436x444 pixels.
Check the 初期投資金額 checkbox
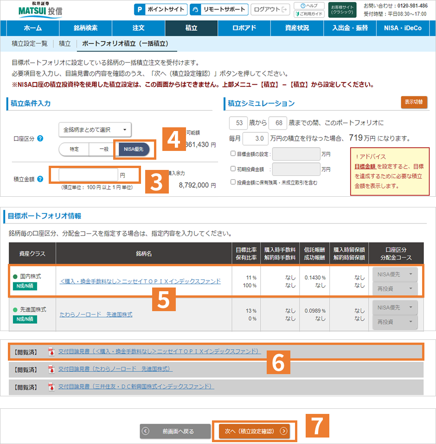click(x=233, y=169)
